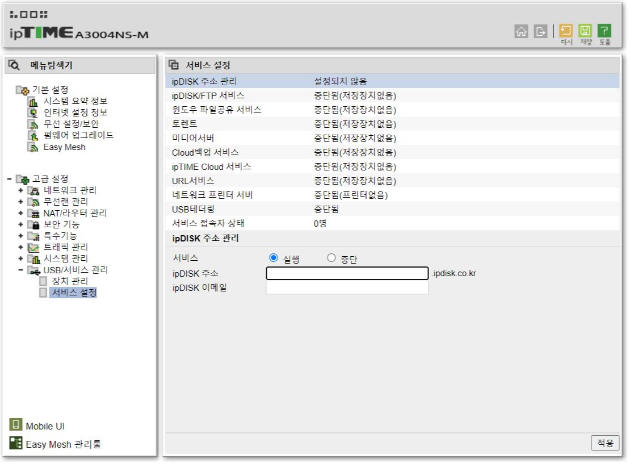
Task: Click the Mobile UI phone icon
Action: (16, 424)
